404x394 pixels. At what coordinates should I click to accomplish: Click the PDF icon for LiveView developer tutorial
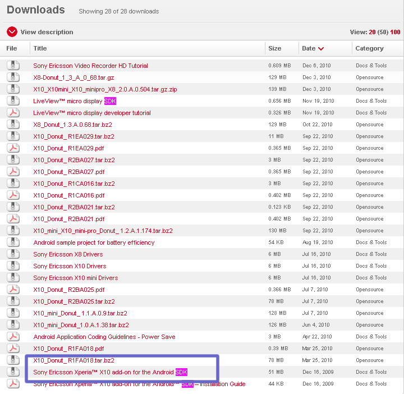[13, 113]
